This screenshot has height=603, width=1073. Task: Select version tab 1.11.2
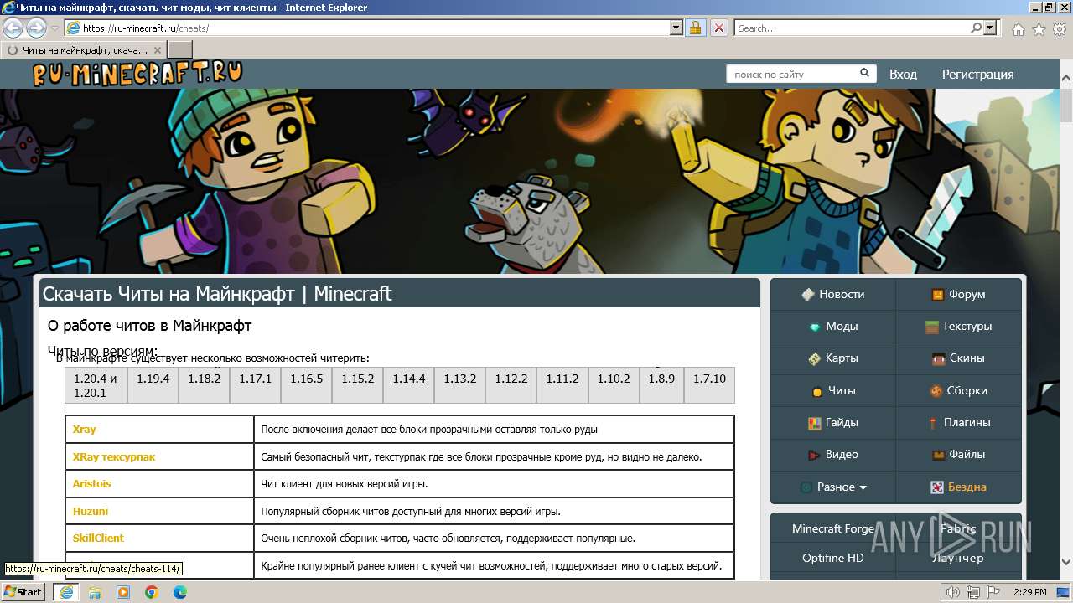[562, 385]
